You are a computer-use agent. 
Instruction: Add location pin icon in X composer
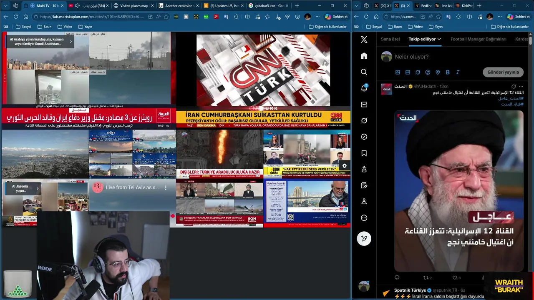pos(438,72)
